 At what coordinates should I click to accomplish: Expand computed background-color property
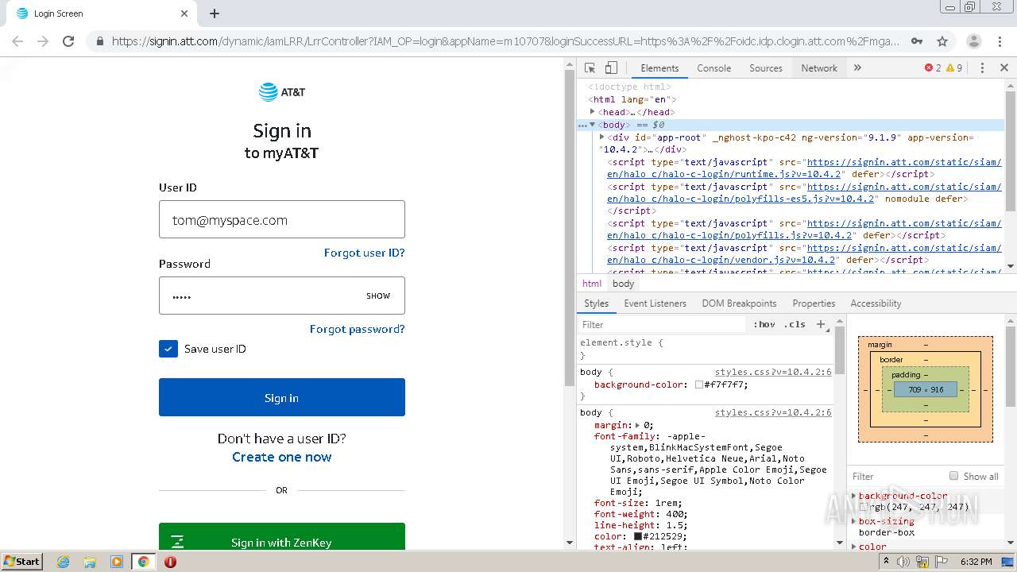click(x=854, y=496)
